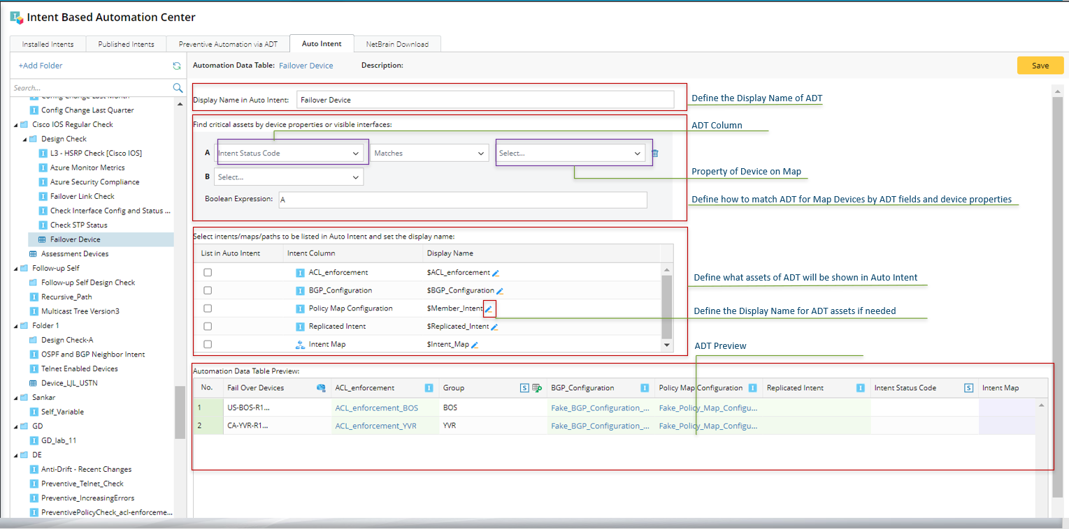This screenshot has height=529, width=1069.
Task: Collapse the Cisco IOS Regular Check folder
Action: tap(15, 125)
